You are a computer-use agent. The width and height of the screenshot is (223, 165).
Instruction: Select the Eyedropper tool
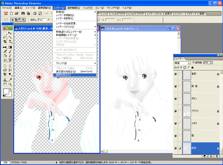tap(10, 80)
